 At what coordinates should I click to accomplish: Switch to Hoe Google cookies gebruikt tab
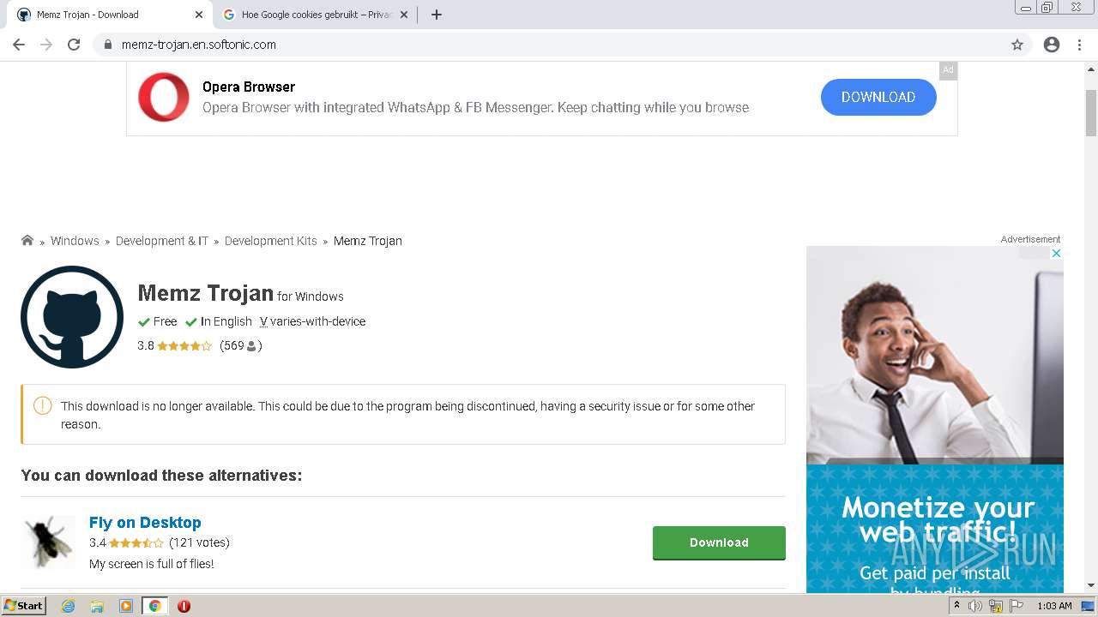[316, 15]
